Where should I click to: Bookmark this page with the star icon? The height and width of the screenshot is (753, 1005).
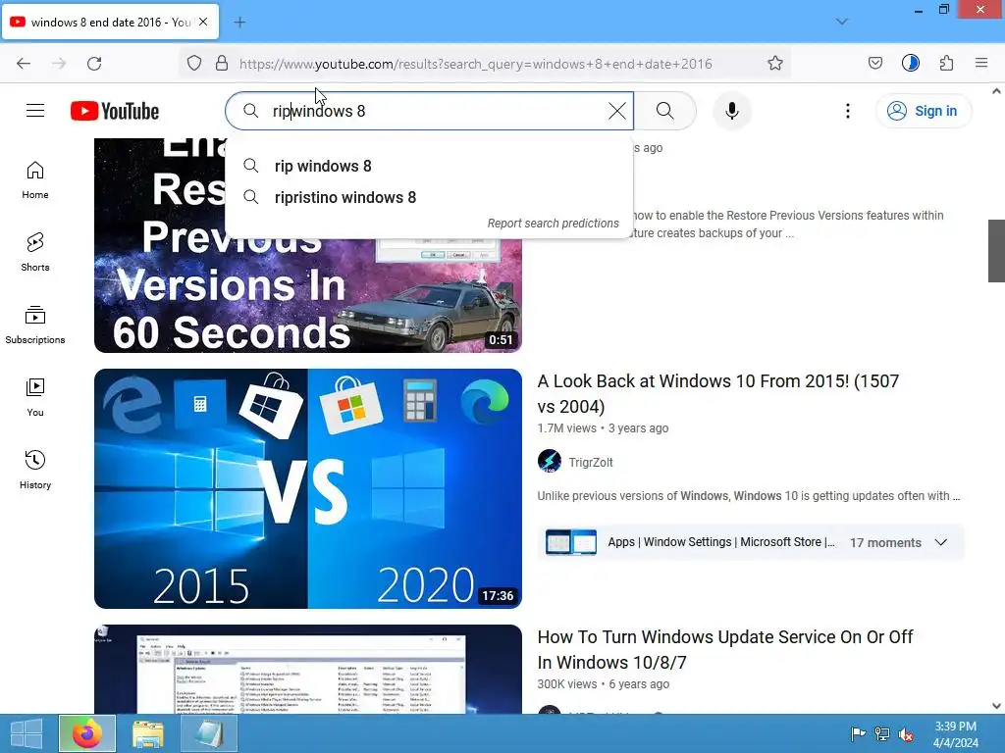pos(775,63)
